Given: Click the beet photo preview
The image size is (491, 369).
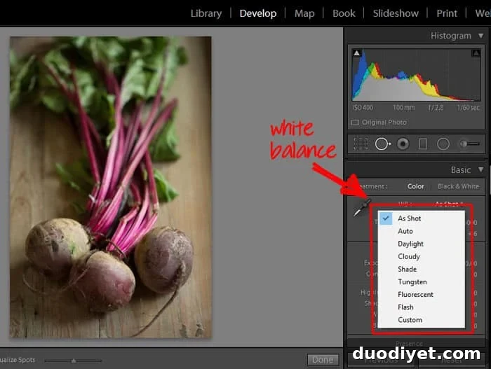Looking at the screenshot, I should pyautogui.click(x=111, y=187).
